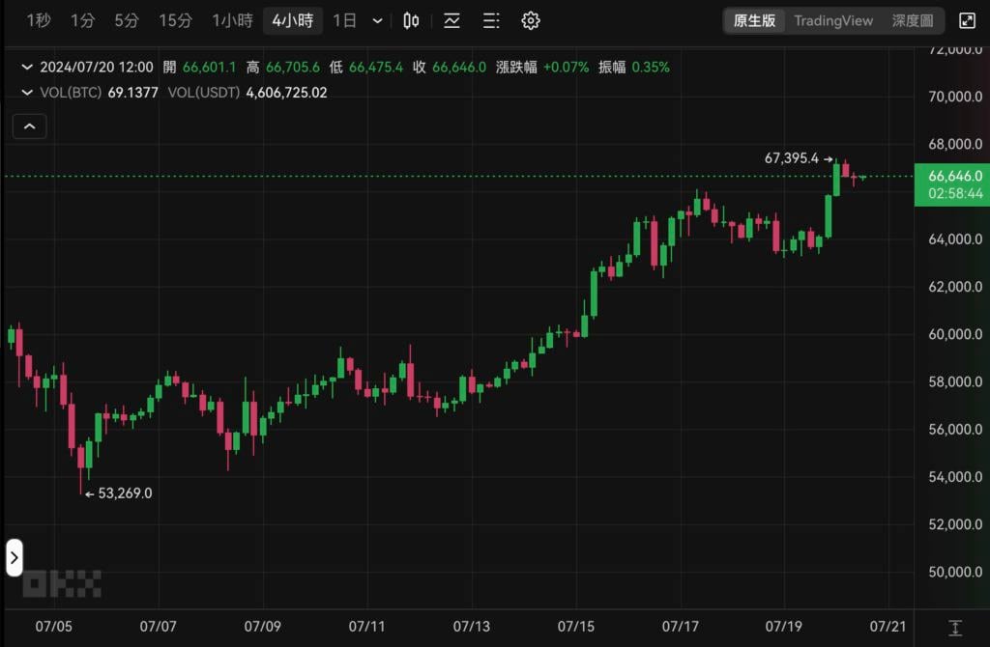Open the candlestick chart type selector
Screen dimensions: 990x647
point(411,20)
